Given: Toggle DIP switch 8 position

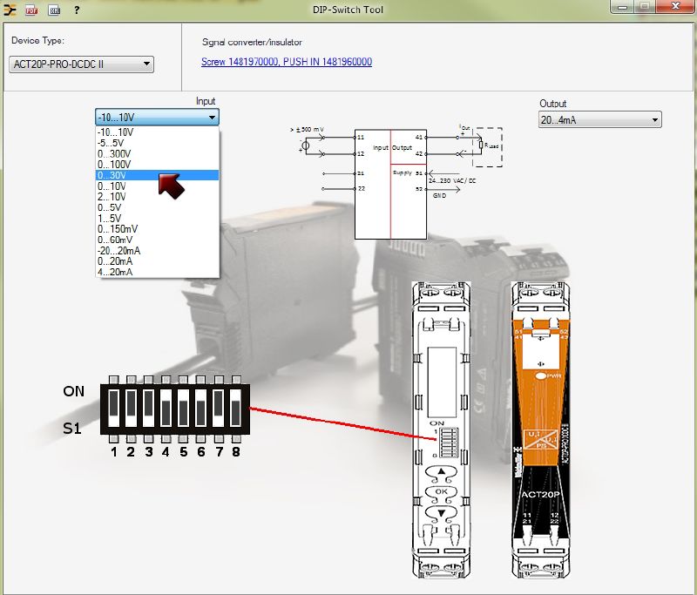Looking at the screenshot, I should [x=235, y=408].
